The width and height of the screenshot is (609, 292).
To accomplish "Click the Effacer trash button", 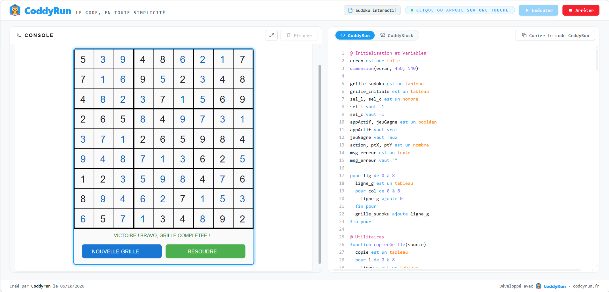I will [299, 35].
